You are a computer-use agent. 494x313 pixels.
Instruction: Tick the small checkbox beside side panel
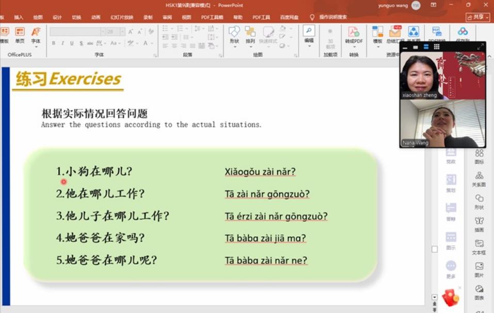point(435,249)
